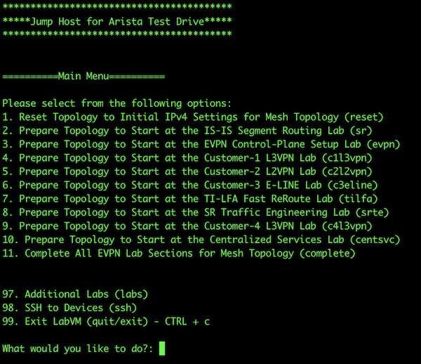The height and width of the screenshot is (364, 421).
Task: Click the Main Menu heading
Action: coord(83,76)
